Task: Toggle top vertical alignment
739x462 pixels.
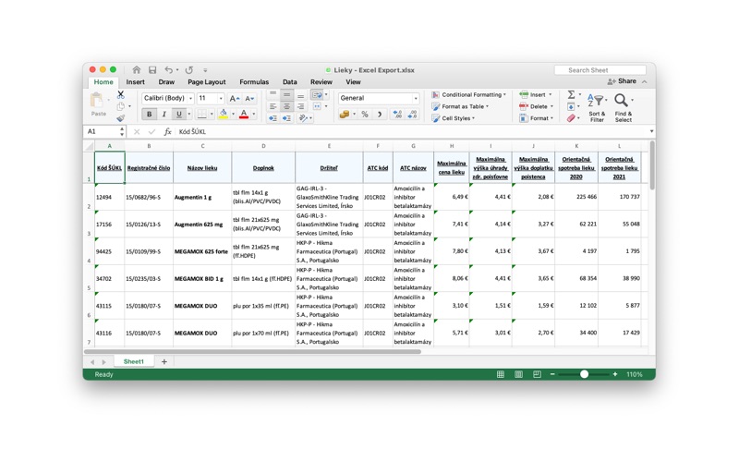Action: point(273,95)
